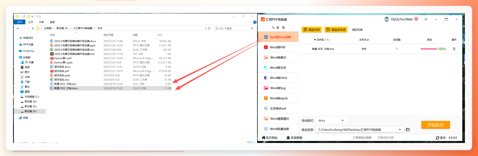The height and width of the screenshot is (156, 478).
Task: Click the user avatar next to GfpZyYucX8ab
Action: point(387,19)
